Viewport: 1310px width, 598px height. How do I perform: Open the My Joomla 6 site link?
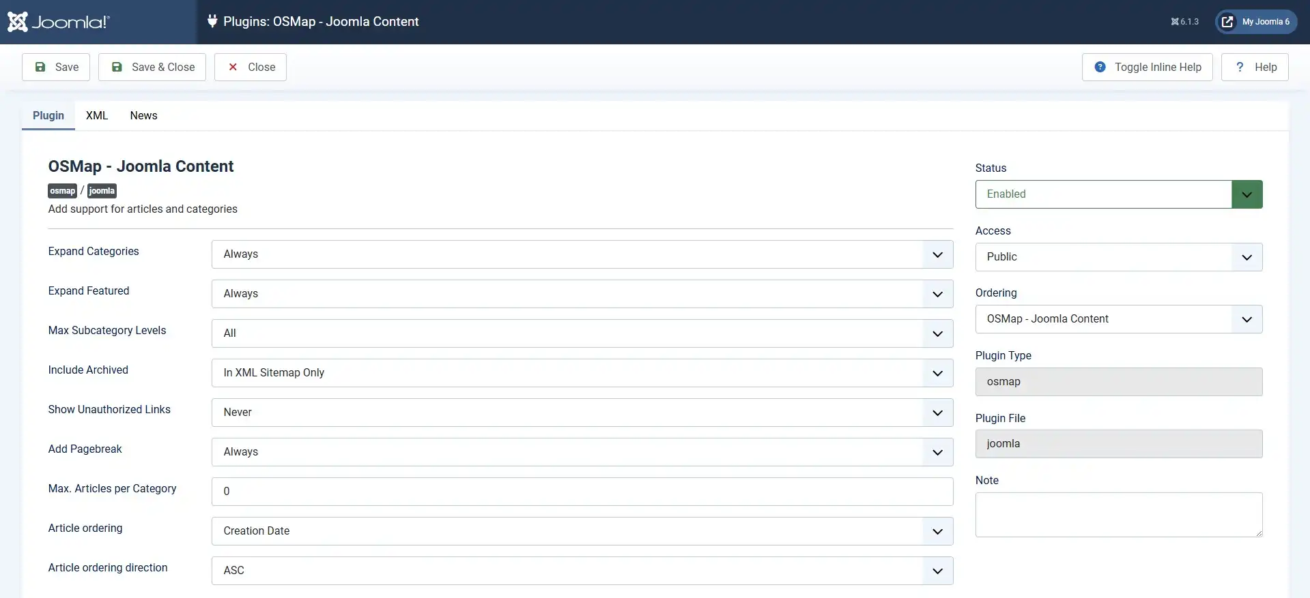(1256, 22)
